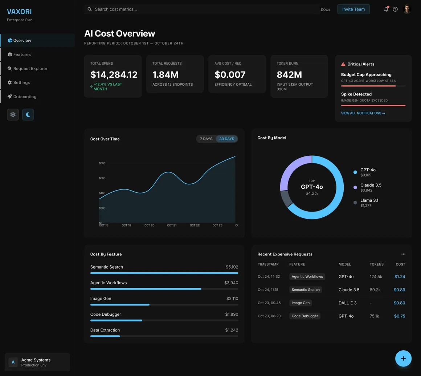Select the 7 DAYS view
Viewport: 421px width, 376px height.
pyautogui.click(x=206, y=139)
